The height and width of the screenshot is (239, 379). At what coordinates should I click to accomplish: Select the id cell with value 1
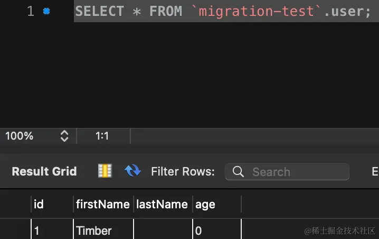(x=52, y=231)
